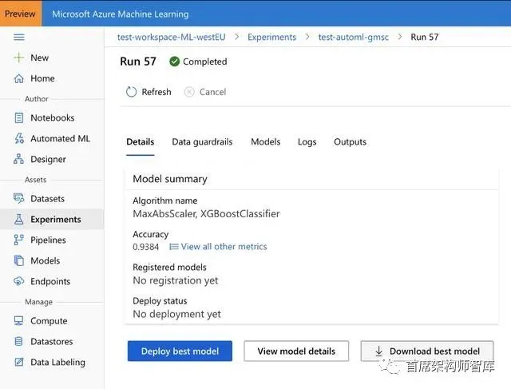Click the Home house icon

pyautogui.click(x=19, y=78)
